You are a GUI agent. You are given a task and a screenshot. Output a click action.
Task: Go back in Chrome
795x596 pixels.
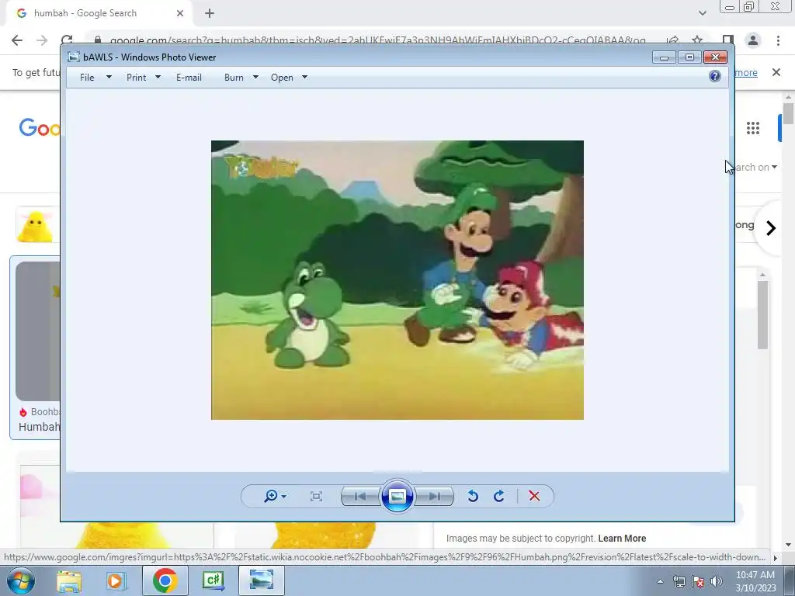coord(17,40)
